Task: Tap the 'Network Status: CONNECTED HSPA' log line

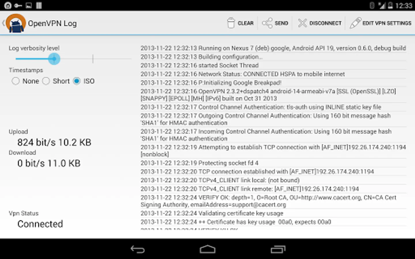Action: [x=273, y=74]
